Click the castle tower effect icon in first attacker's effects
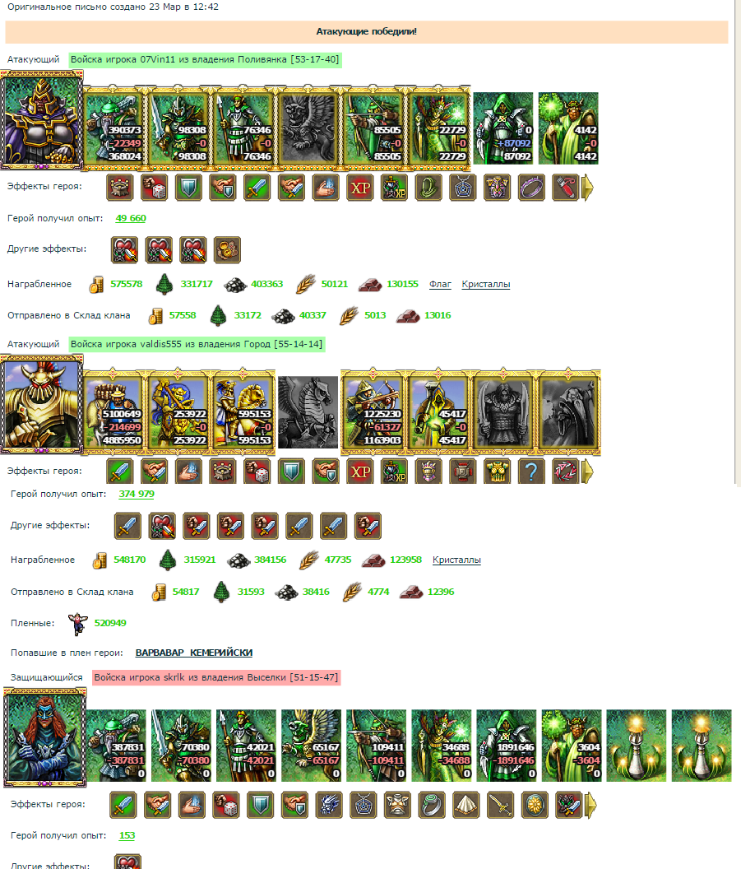Image resolution: width=741 pixels, height=869 pixels. 120,188
